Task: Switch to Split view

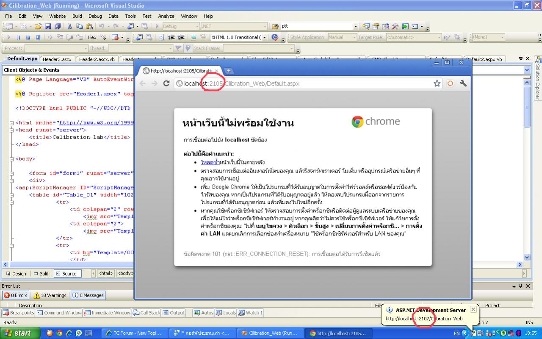Action: point(41,274)
